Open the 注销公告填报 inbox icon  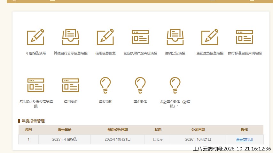175,37
